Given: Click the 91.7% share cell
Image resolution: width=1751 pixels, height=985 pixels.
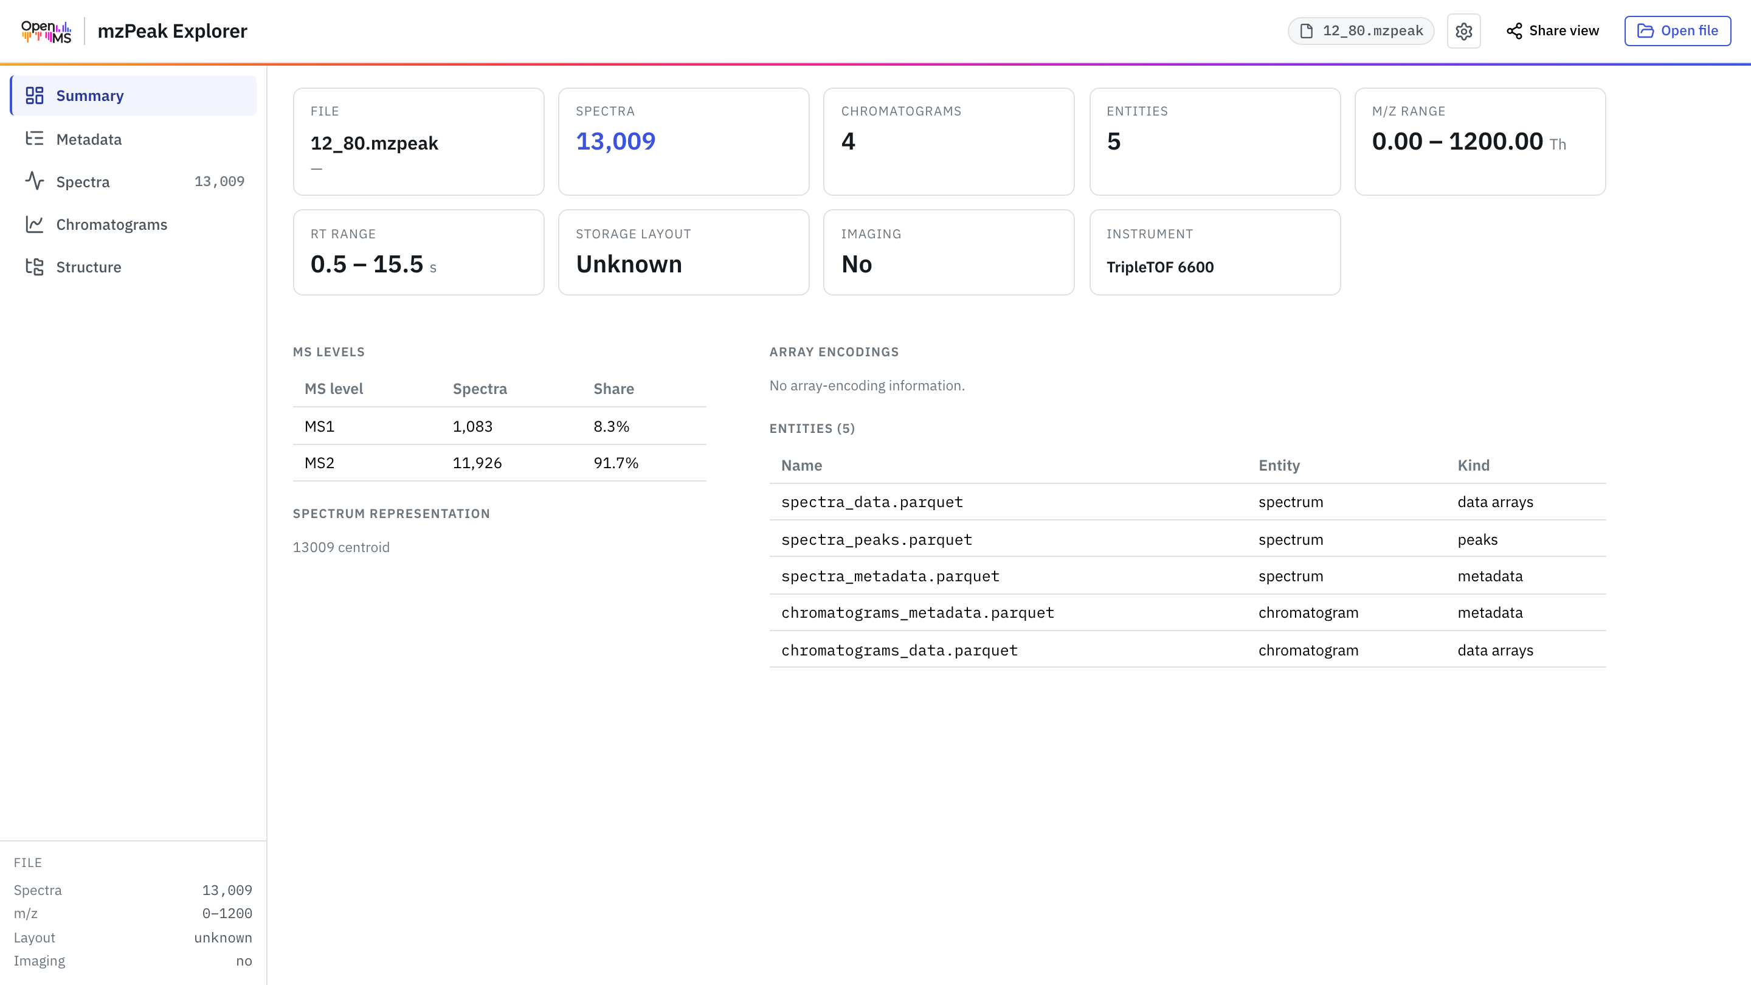Looking at the screenshot, I should [x=616, y=463].
